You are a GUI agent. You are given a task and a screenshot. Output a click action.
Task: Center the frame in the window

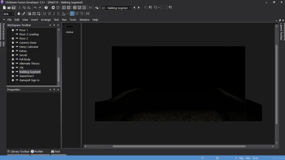coord(88,14)
